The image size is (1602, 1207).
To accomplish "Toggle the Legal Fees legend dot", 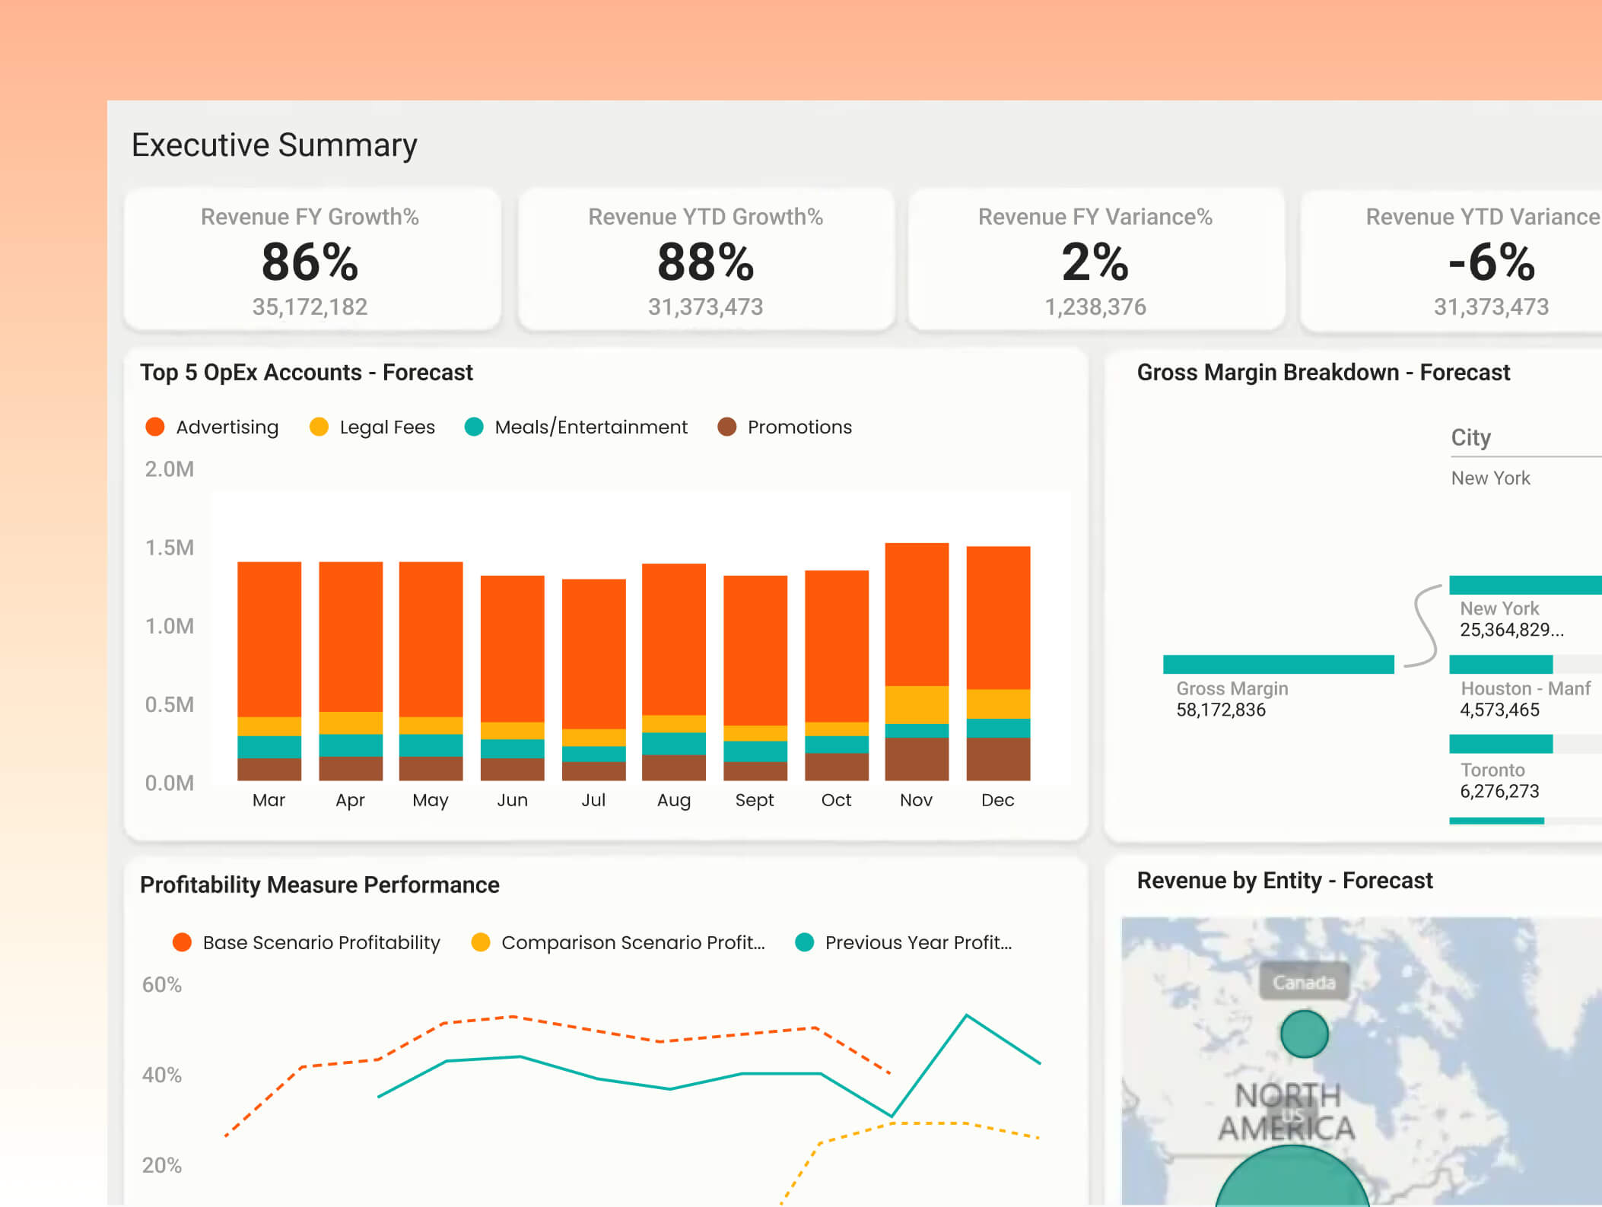I will (319, 427).
